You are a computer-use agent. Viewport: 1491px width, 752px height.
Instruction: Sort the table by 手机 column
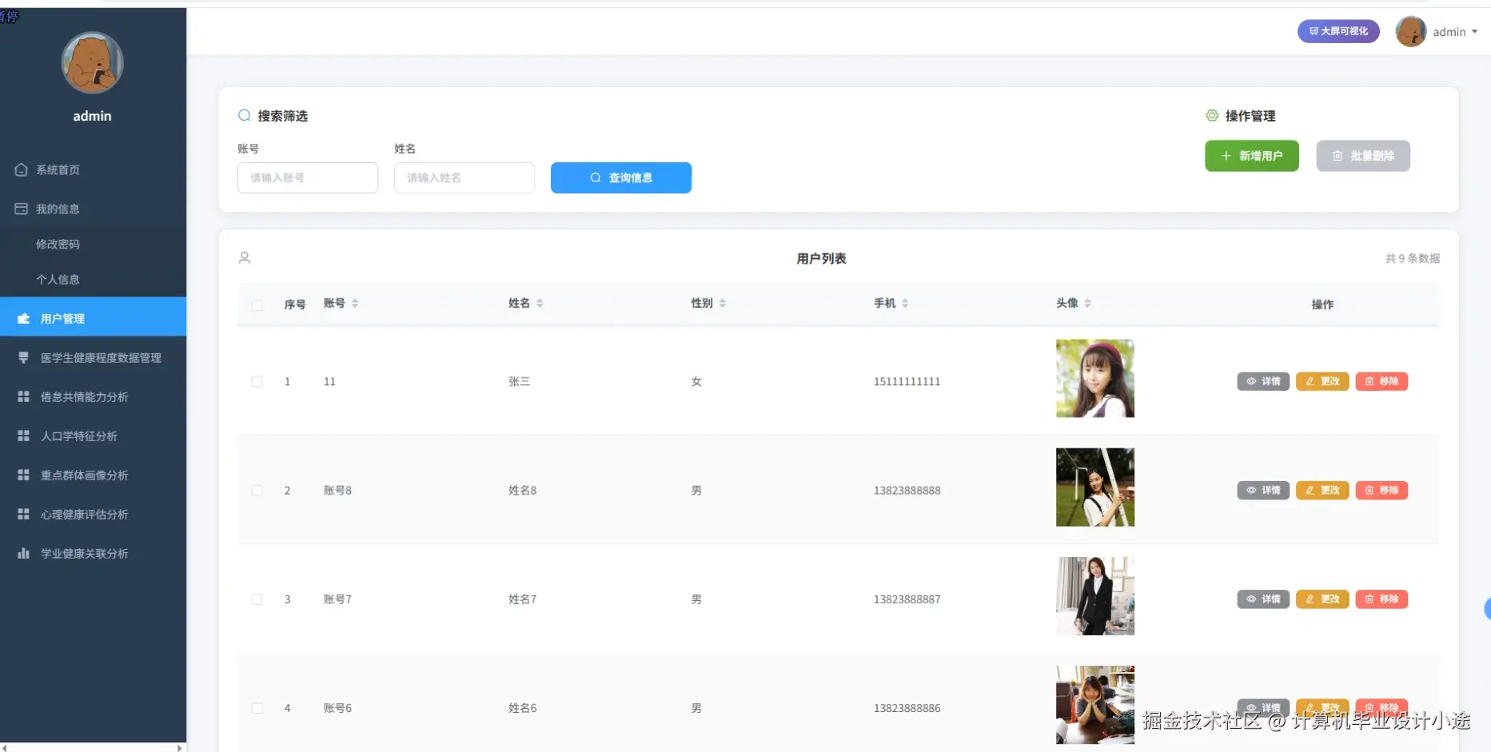(905, 303)
